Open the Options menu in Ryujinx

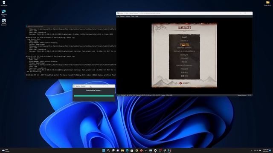point(122,16)
